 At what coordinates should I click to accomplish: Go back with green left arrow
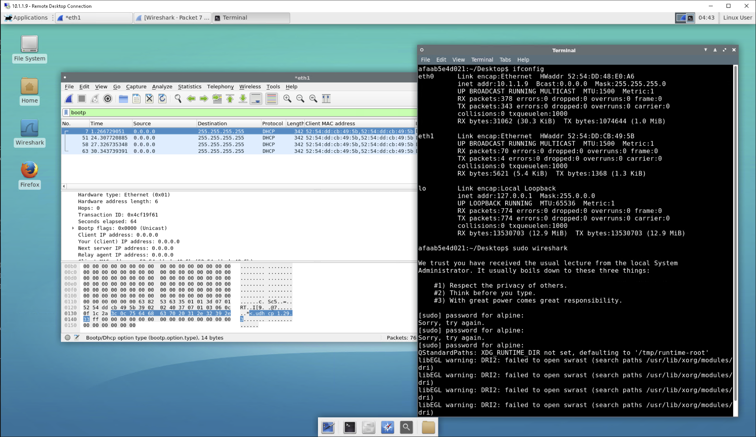pos(191,99)
